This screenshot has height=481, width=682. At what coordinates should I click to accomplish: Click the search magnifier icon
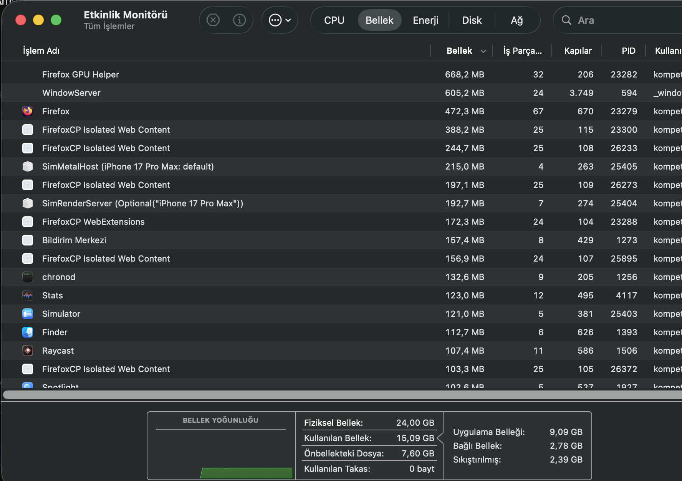(x=566, y=20)
